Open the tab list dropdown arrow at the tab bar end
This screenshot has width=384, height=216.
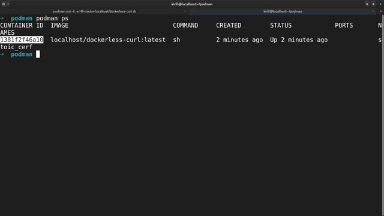[x=381, y=11]
